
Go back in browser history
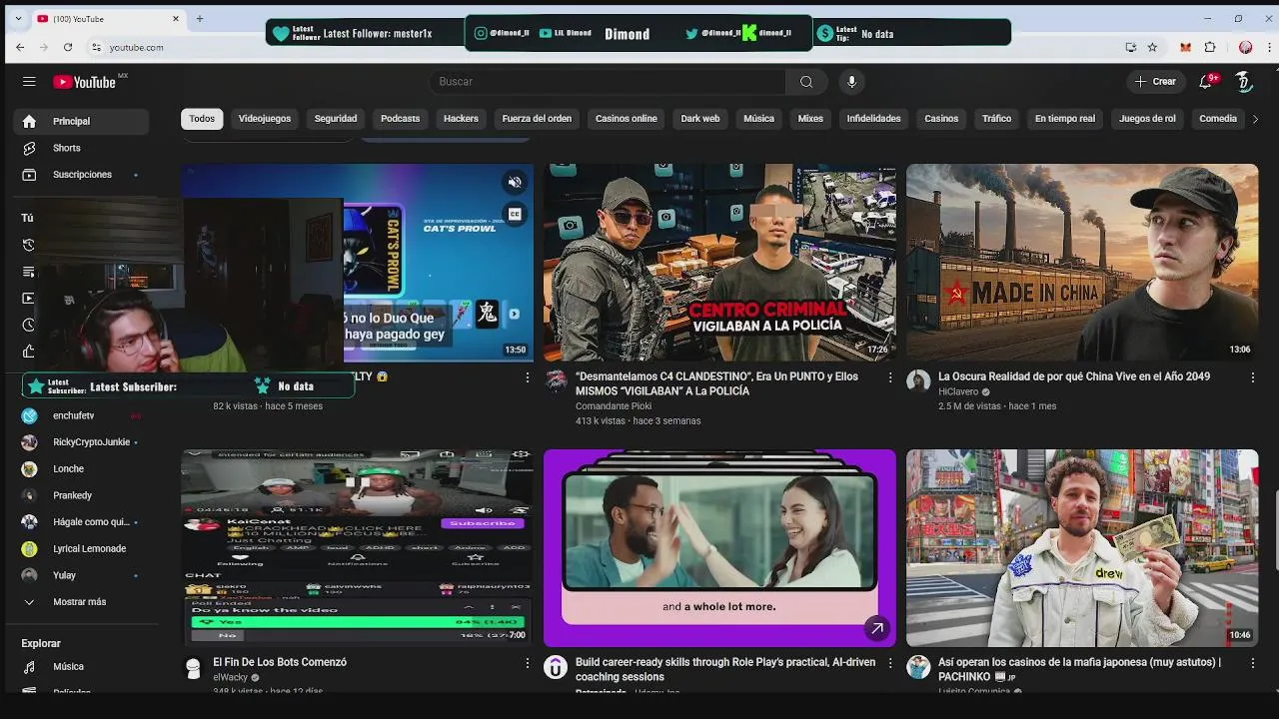(x=20, y=47)
